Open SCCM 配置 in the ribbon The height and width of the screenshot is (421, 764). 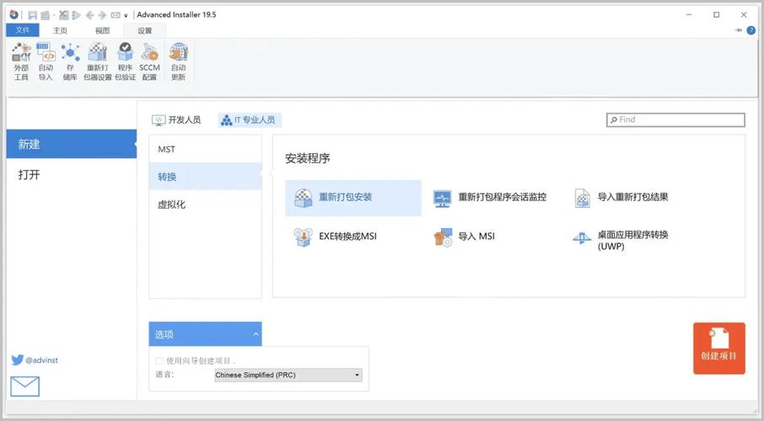coord(149,61)
